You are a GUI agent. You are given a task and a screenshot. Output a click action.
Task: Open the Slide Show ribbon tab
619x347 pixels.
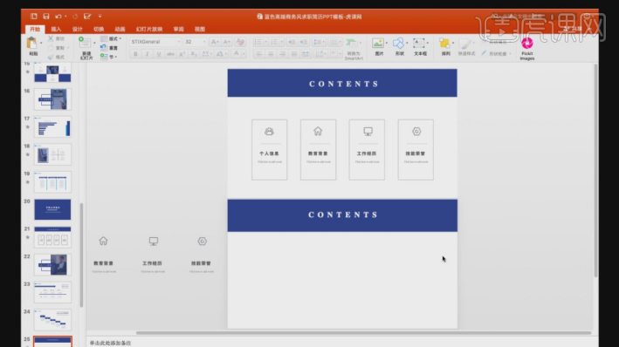click(149, 29)
